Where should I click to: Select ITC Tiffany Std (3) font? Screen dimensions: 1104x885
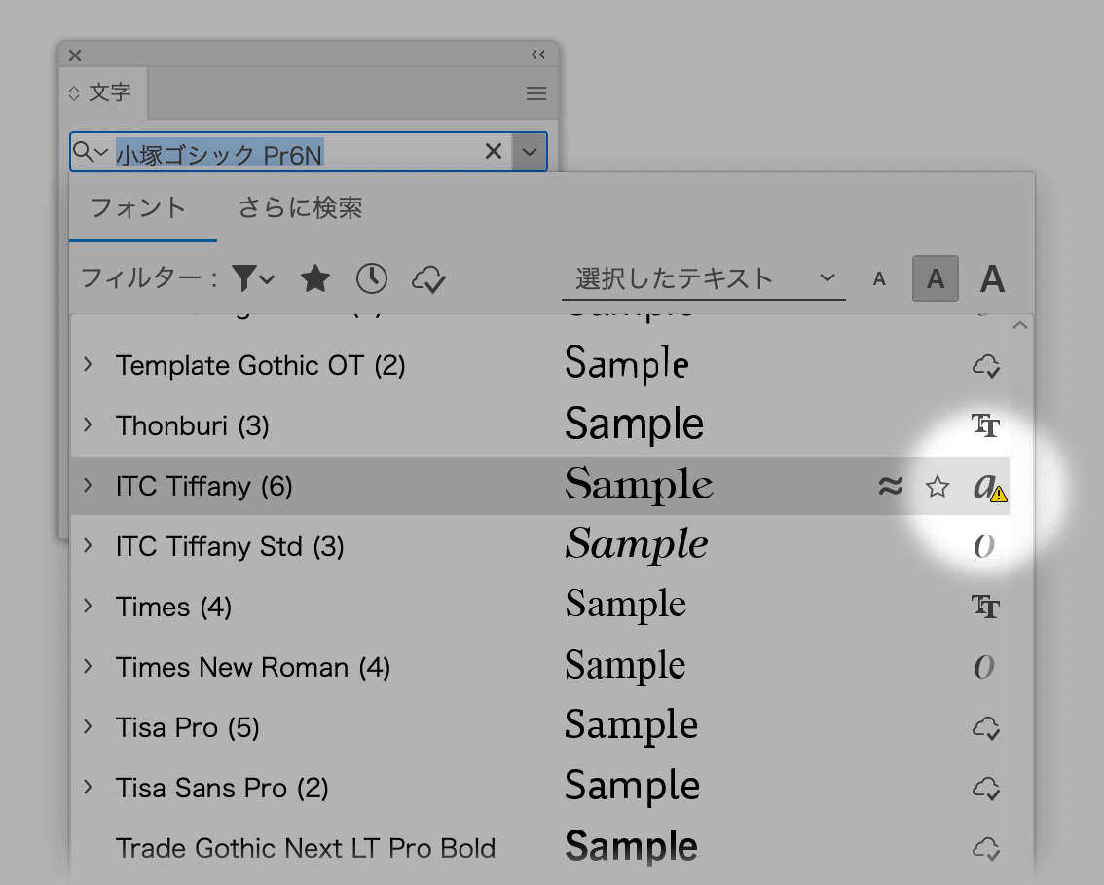(230, 546)
